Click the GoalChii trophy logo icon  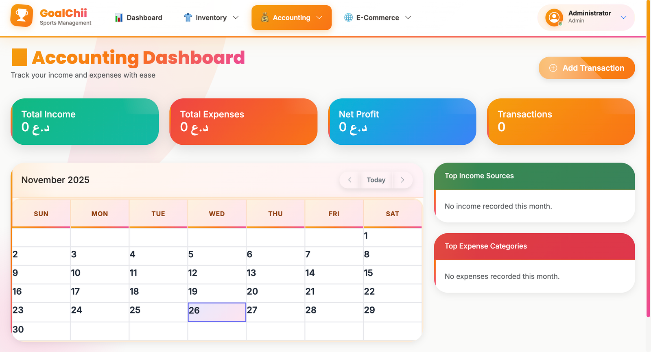click(22, 16)
